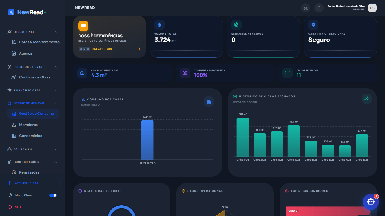Collapse the Operacional section

pos(56,32)
